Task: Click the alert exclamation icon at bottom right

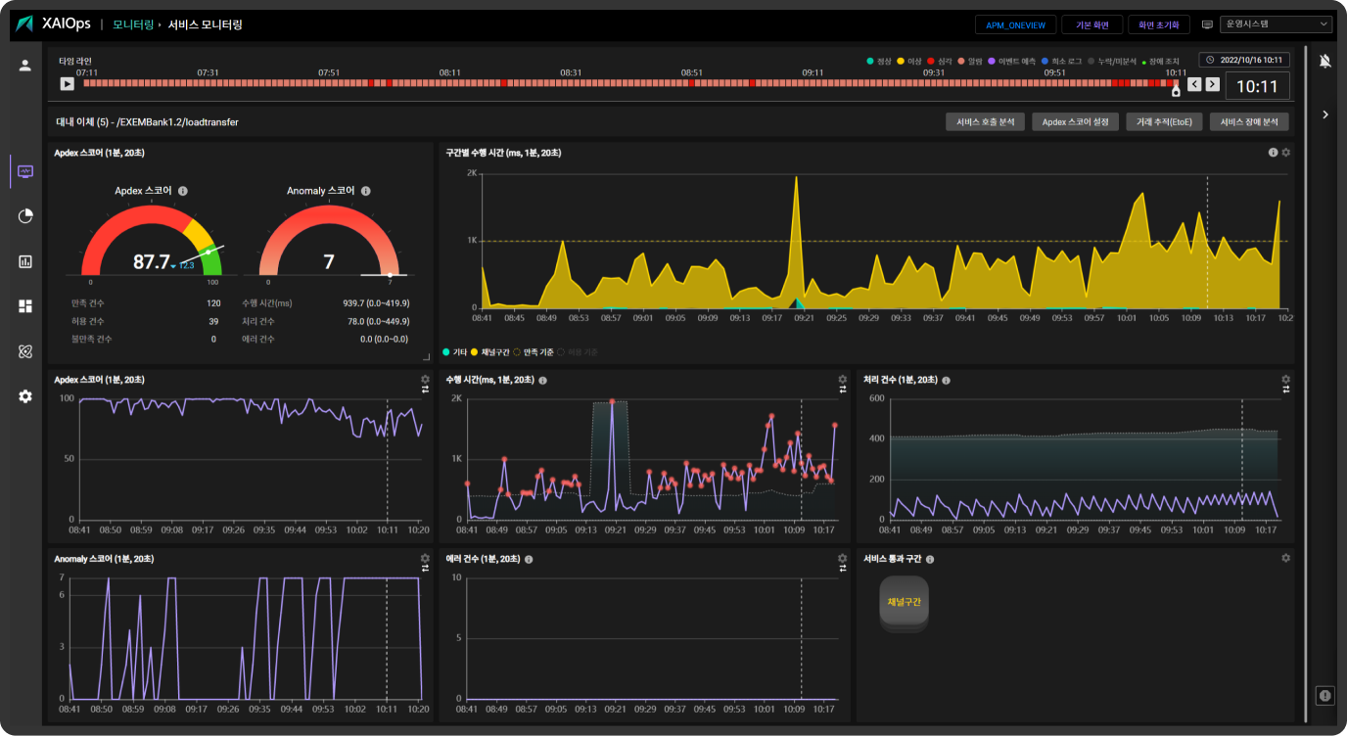Action: coord(1325,696)
